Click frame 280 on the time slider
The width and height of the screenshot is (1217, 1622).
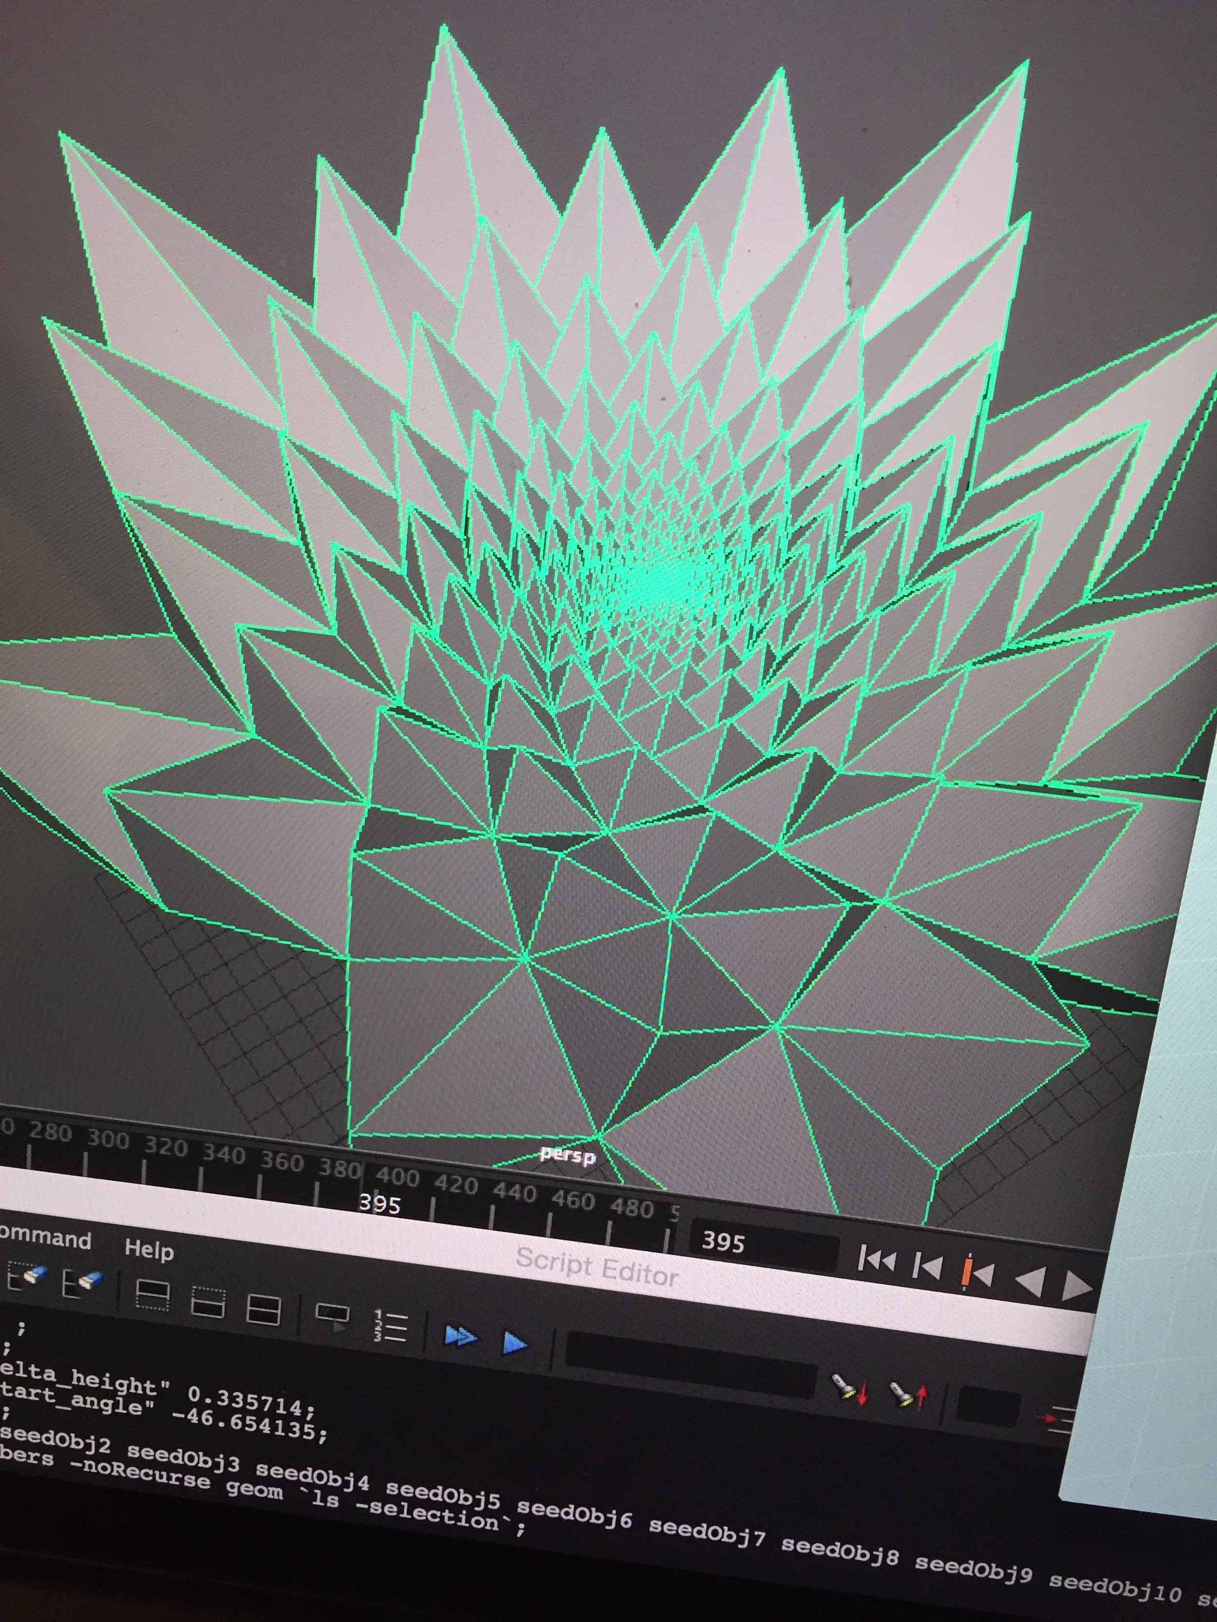pos(50,1133)
